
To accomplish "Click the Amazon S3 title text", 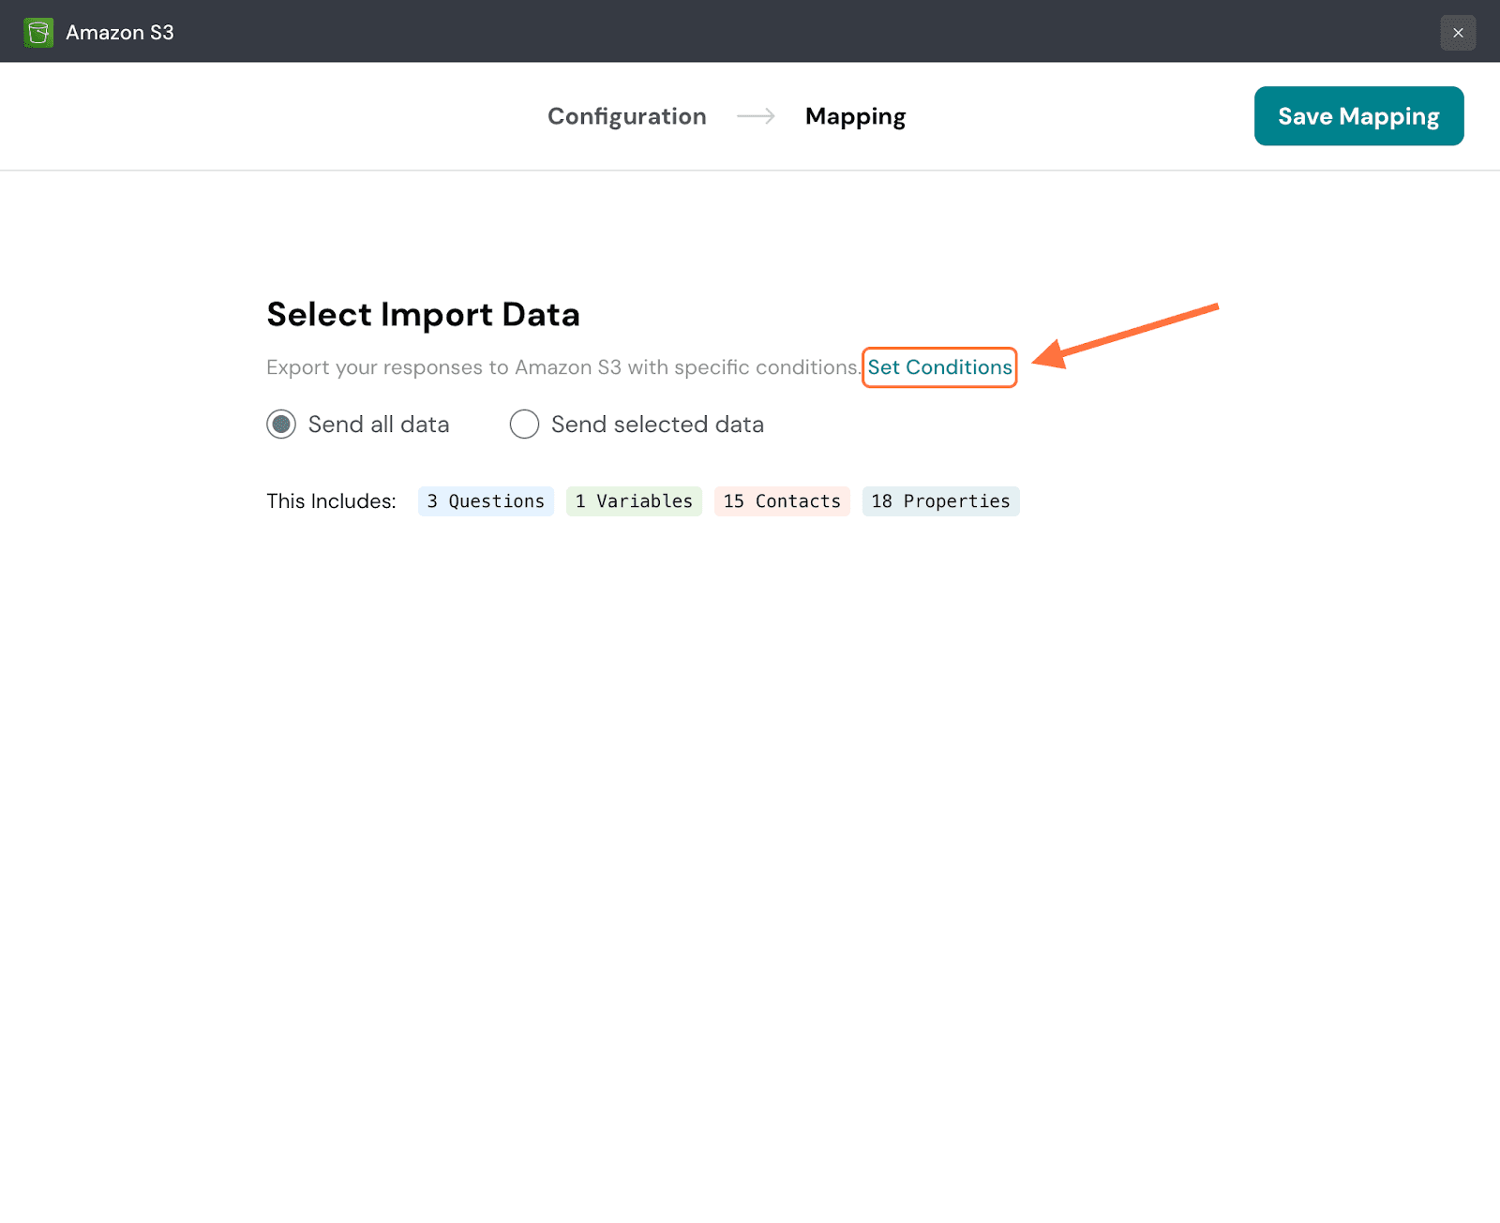I will (120, 33).
